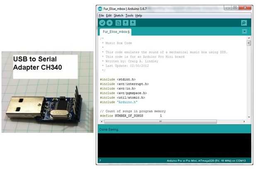Screen dimensions: 257x171
Task: Click the Upload arrow button
Action: [109, 23]
